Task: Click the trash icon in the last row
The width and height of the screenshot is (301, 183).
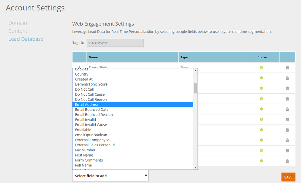Action: tap(287, 161)
